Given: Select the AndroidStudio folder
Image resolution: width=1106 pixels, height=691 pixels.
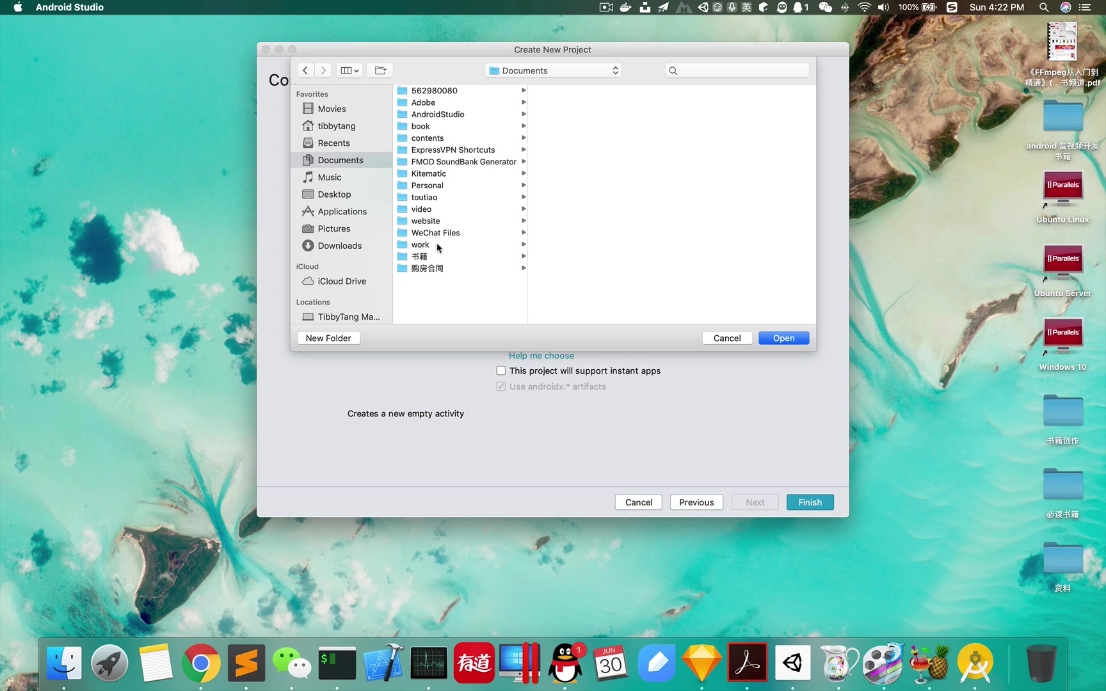Looking at the screenshot, I should pos(461,114).
